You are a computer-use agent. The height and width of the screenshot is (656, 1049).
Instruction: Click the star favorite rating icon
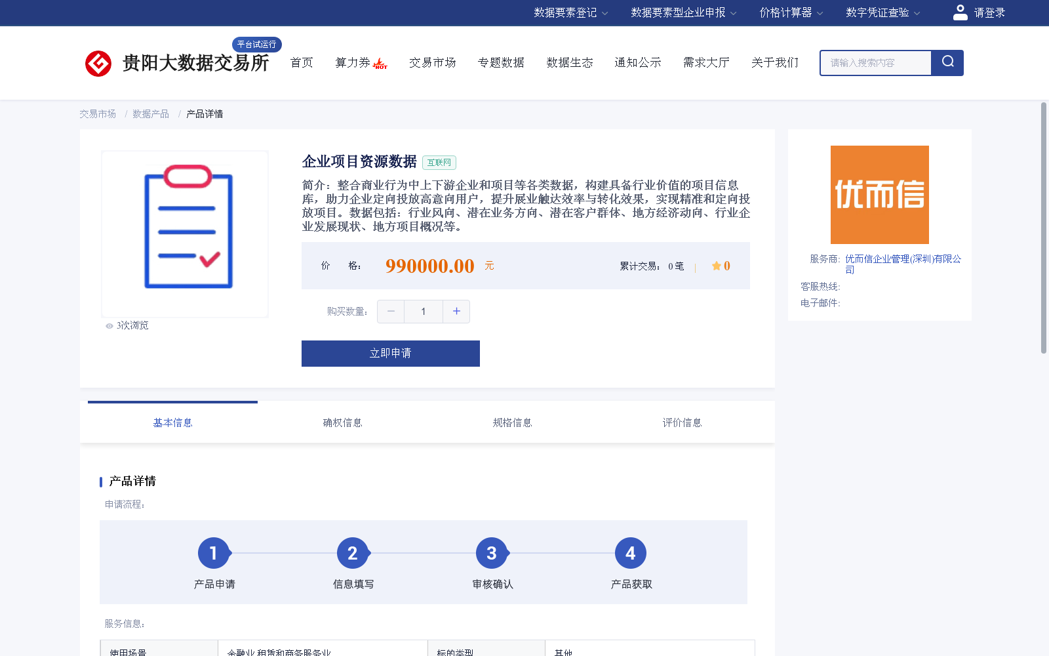pyautogui.click(x=717, y=266)
